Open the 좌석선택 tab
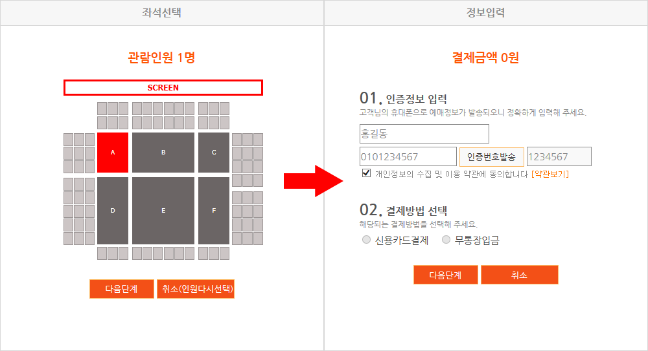Image resolution: width=648 pixels, height=351 pixels. [x=161, y=12]
